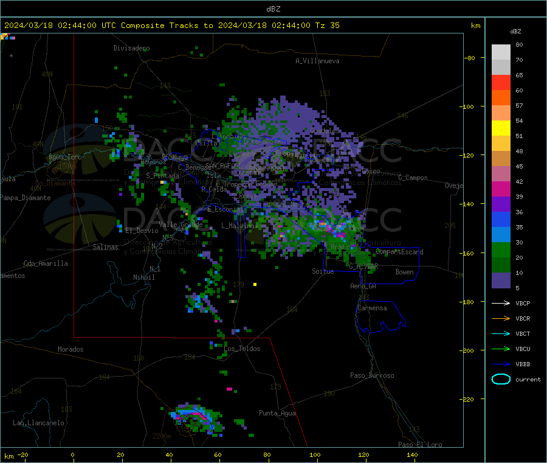The image size is (547, 463).
Task: Select the 5 dBZ purple color band
Action: [x=501, y=280]
